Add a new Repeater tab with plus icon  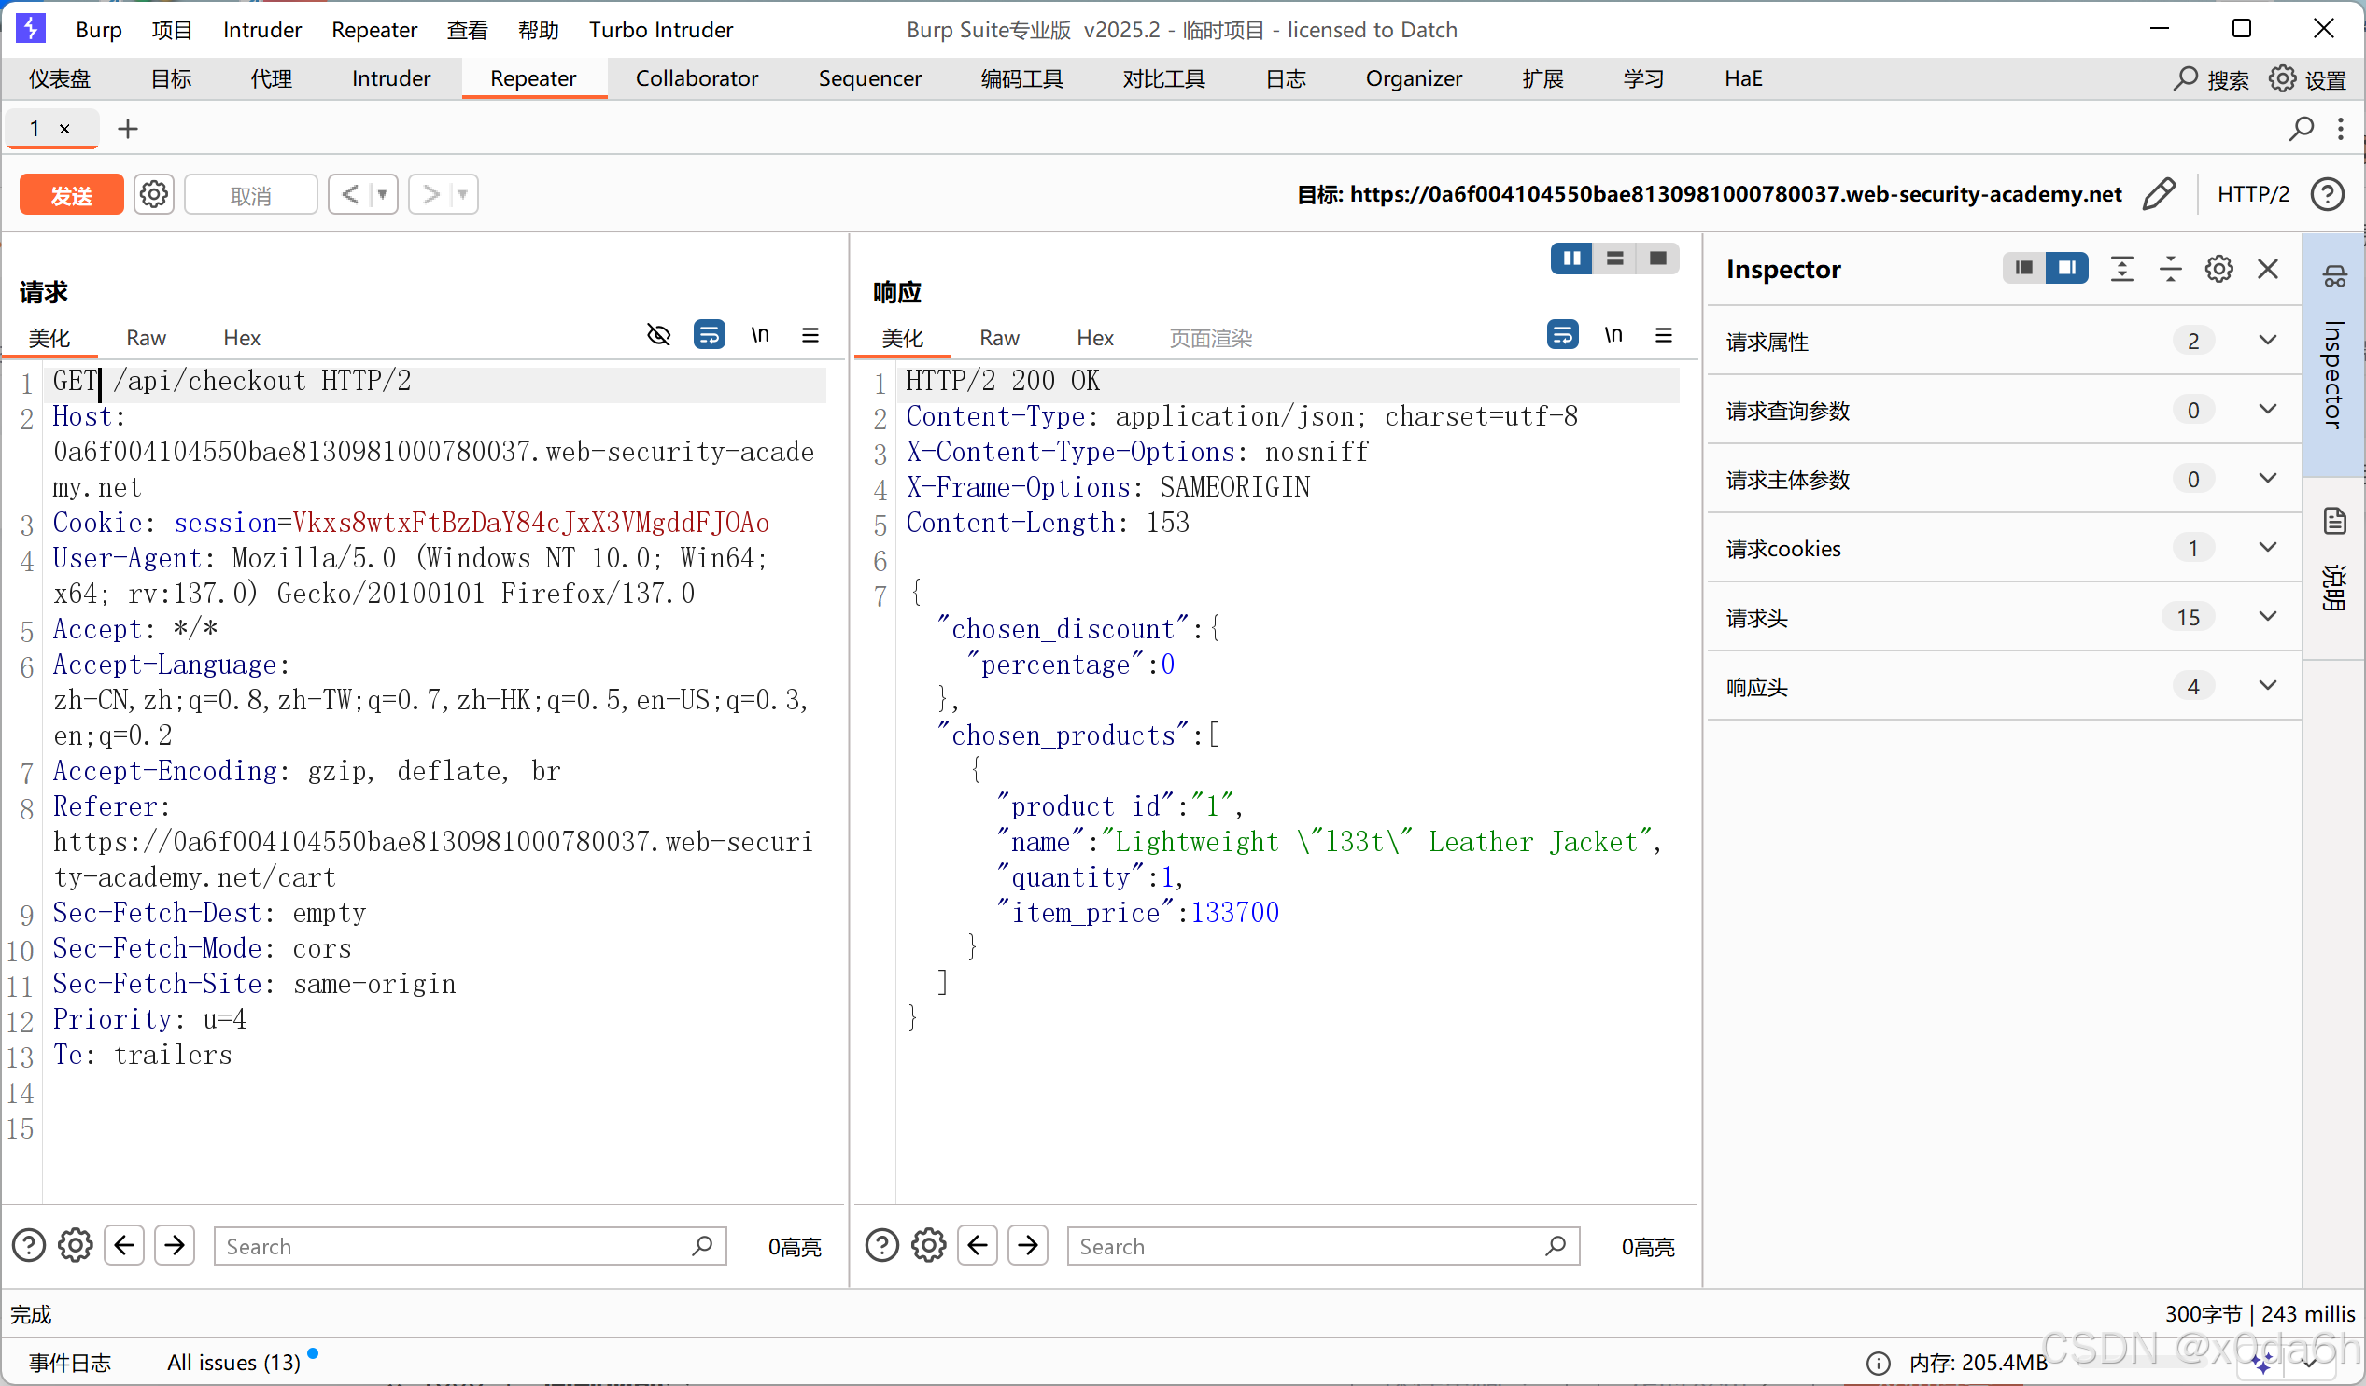coord(128,129)
